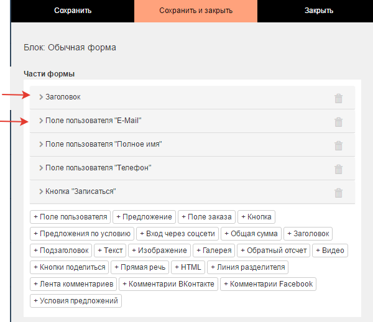
Task: Add Комментарии Facebook element
Action: (268, 284)
